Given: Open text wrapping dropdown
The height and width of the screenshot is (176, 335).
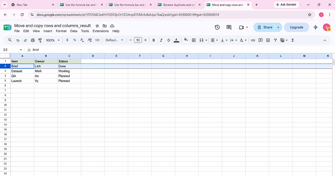Looking at the screenshot, I should [233, 40].
